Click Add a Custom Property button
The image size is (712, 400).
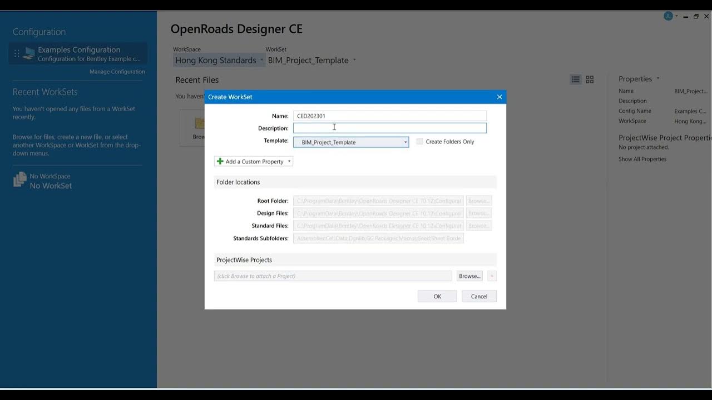coord(253,162)
